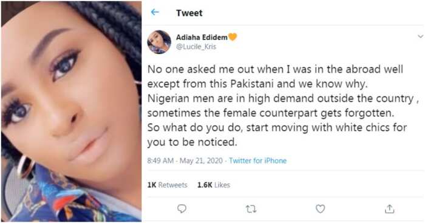View the 1.6K Likes list
Screen dimensions: 425x223
(x=214, y=185)
